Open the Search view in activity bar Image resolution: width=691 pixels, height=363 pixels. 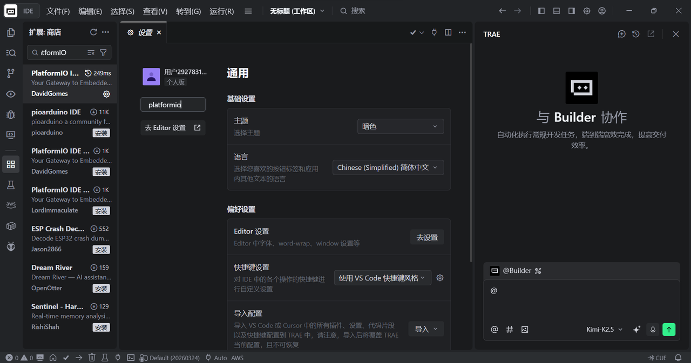click(11, 53)
